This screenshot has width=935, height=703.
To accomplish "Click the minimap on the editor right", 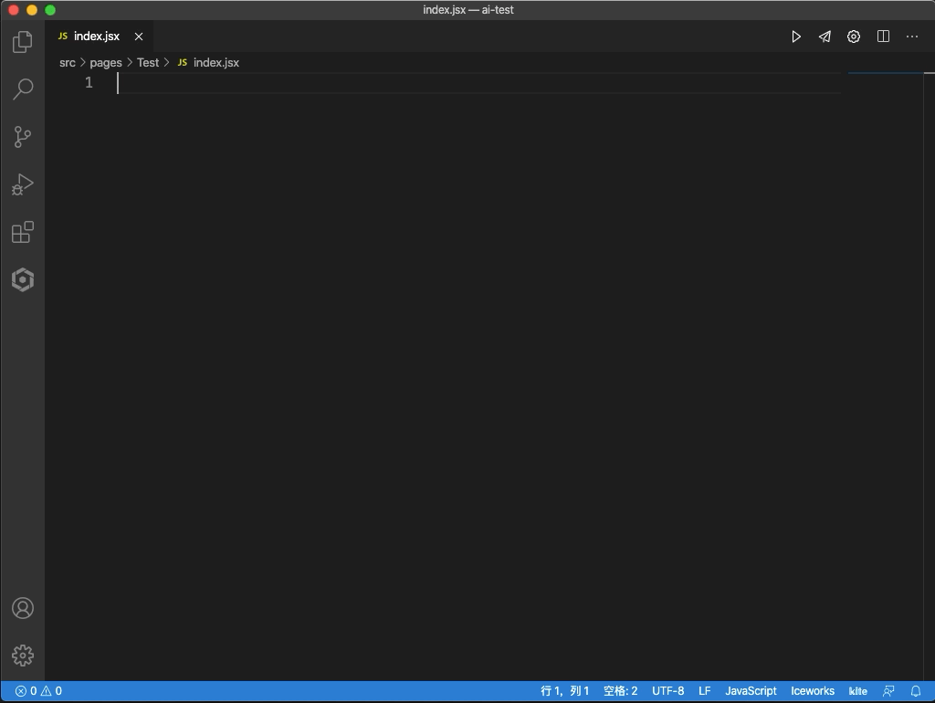I will point(886,375).
